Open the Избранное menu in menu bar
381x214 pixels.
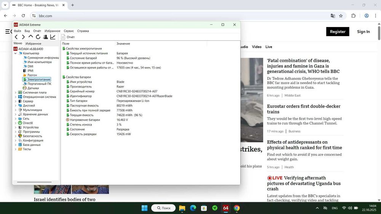coord(52,31)
